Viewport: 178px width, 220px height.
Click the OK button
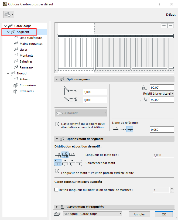pos(164,214)
